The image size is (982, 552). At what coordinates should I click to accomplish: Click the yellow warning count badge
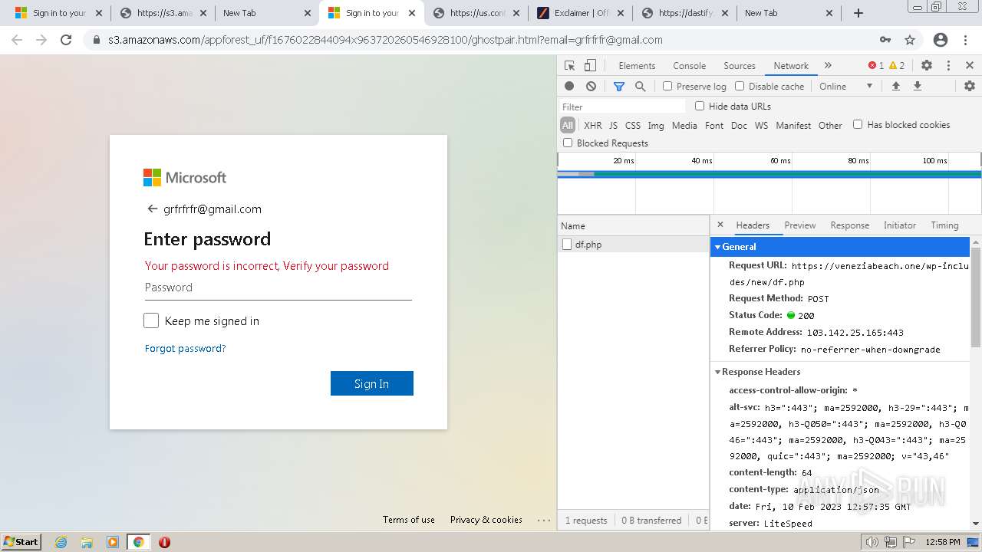coord(897,66)
